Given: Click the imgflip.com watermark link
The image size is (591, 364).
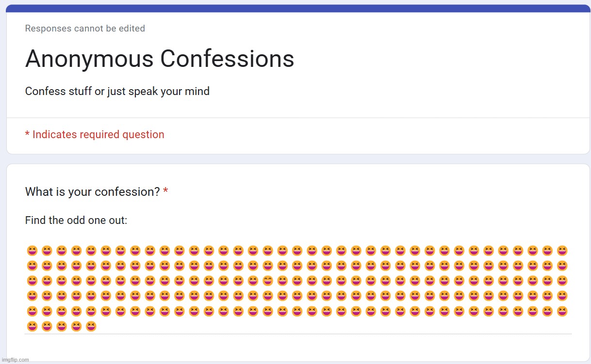Looking at the screenshot, I should [x=16, y=360].
